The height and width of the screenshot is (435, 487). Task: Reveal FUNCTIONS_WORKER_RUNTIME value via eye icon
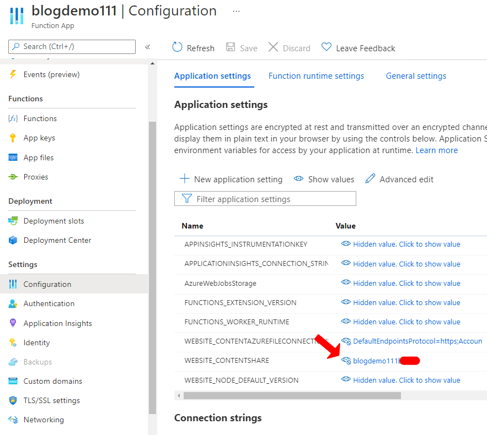346,321
